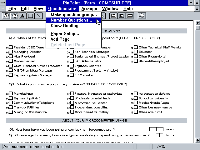Tick the Microcomputer related checkbox
This screenshot has height=150, width=200.
pyautogui.click(x=72, y=103)
